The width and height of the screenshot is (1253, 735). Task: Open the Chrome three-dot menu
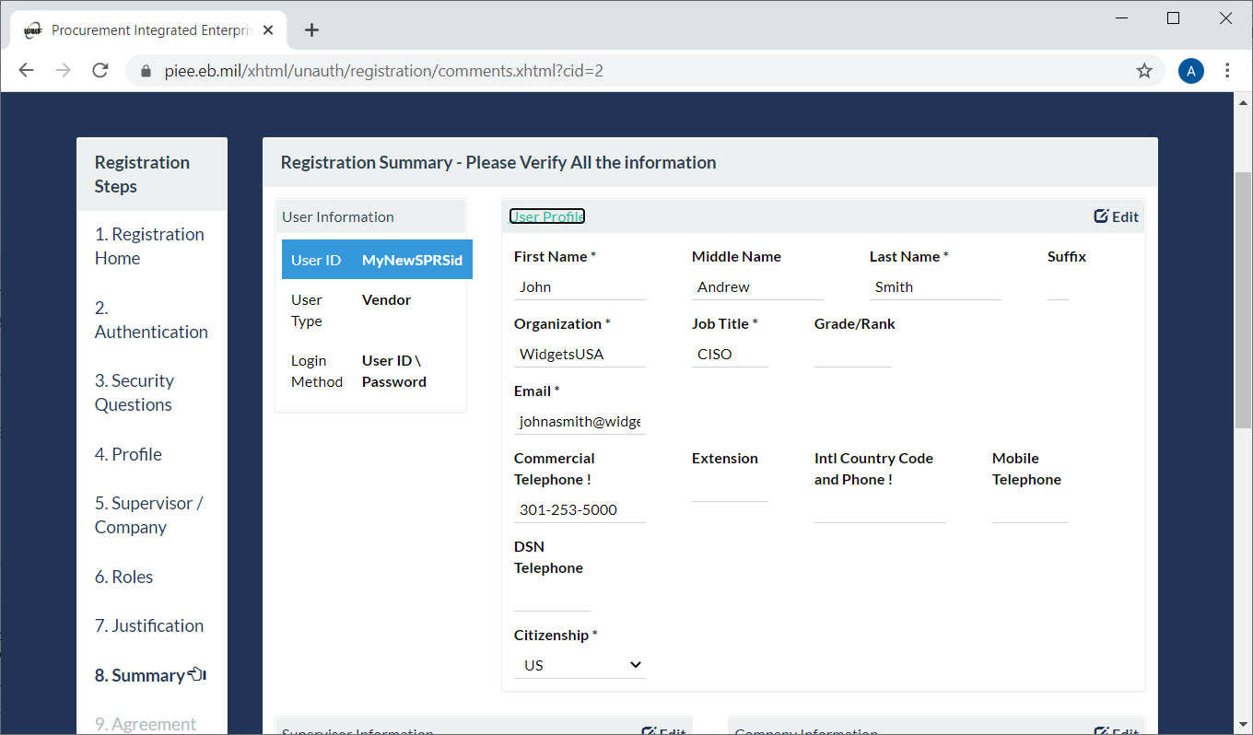1228,70
